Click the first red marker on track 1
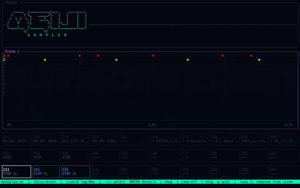 coord(8,56)
